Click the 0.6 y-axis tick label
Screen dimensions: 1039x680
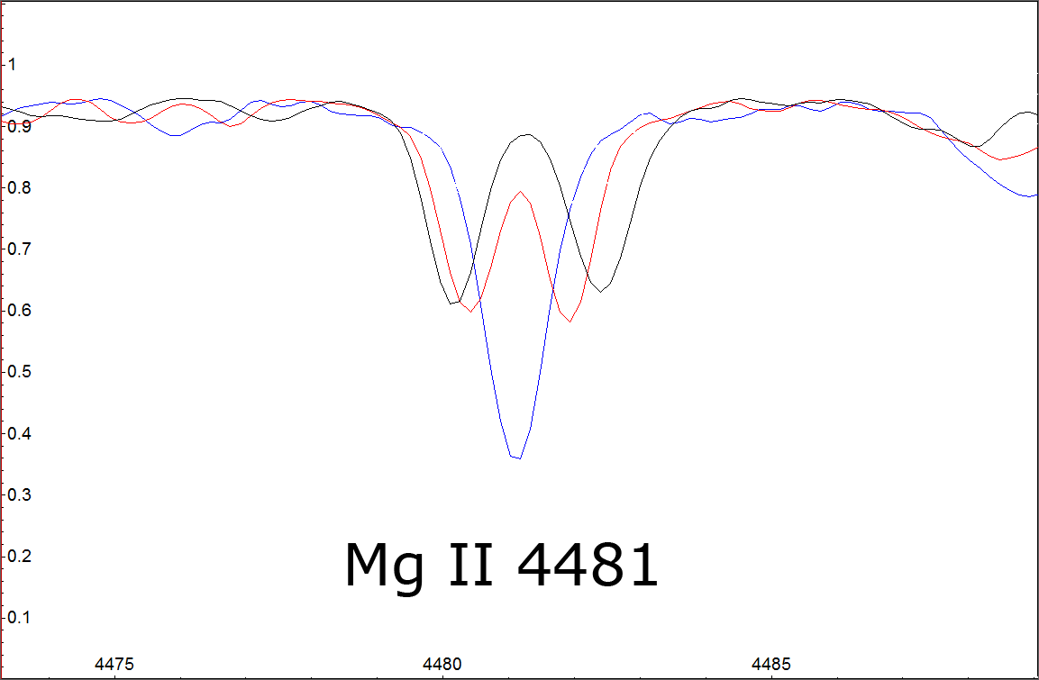pos(18,311)
